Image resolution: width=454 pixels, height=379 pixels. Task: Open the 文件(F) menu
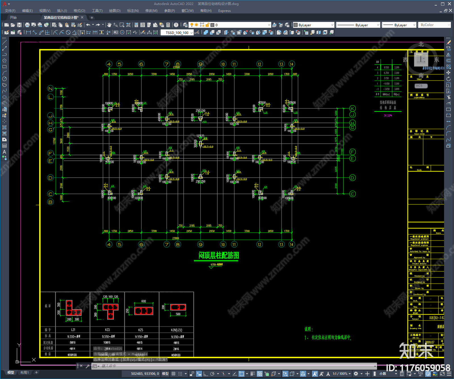tap(10, 11)
